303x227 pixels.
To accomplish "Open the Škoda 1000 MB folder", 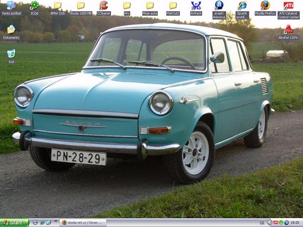I will pos(81,8).
